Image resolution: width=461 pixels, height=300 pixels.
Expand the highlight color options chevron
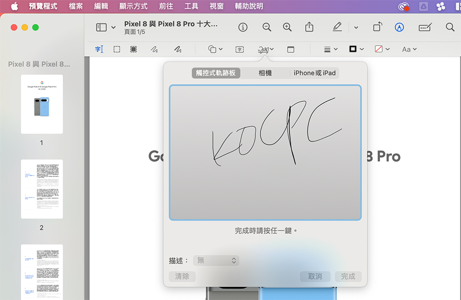356,28
